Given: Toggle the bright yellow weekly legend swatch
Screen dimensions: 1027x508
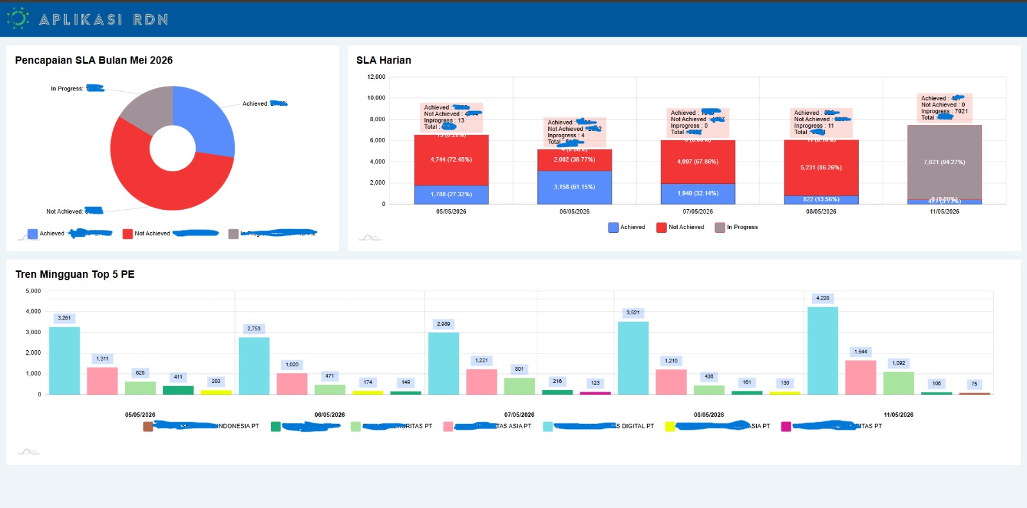Looking at the screenshot, I should click(669, 427).
